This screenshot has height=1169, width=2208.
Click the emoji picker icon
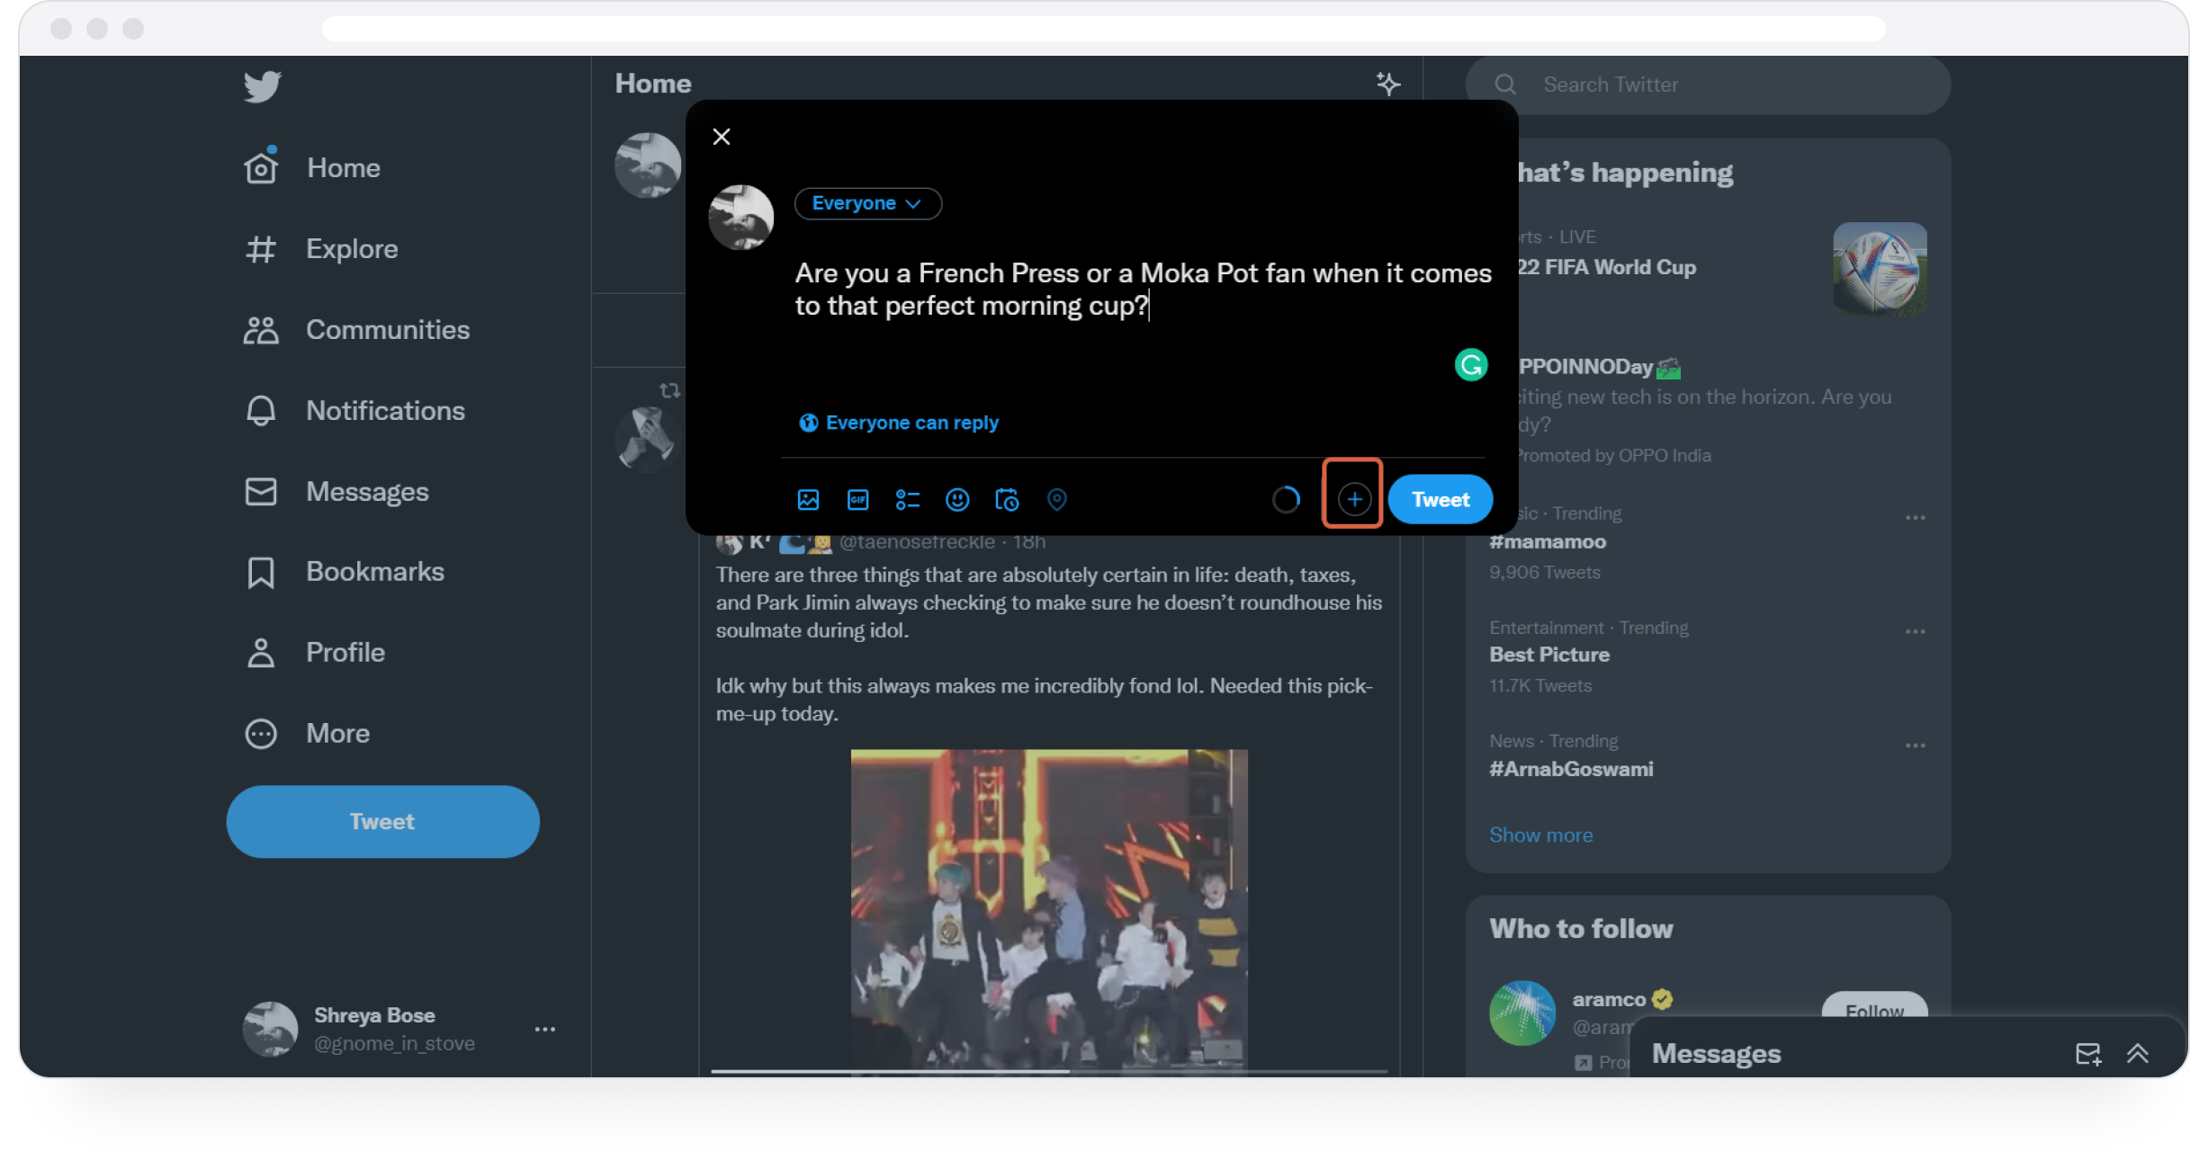958,499
